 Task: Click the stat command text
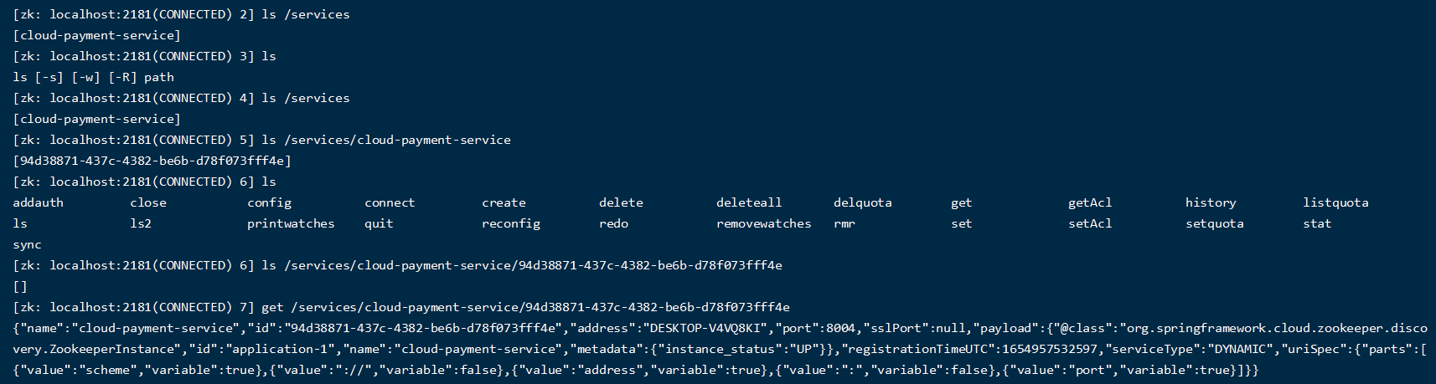pyautogui.click(x=1316, y=223)
